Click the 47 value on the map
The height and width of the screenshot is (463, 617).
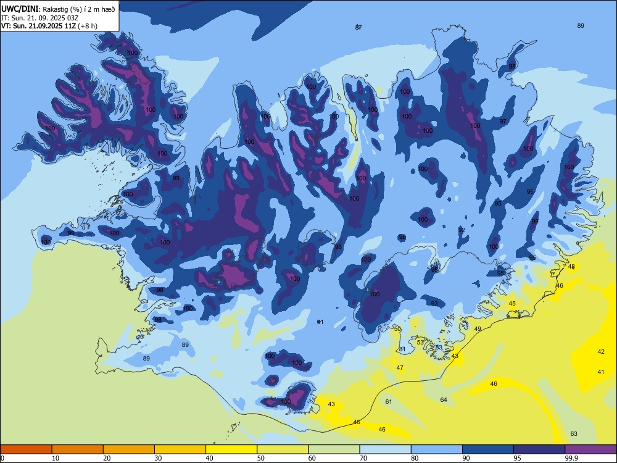coord(400,368)
